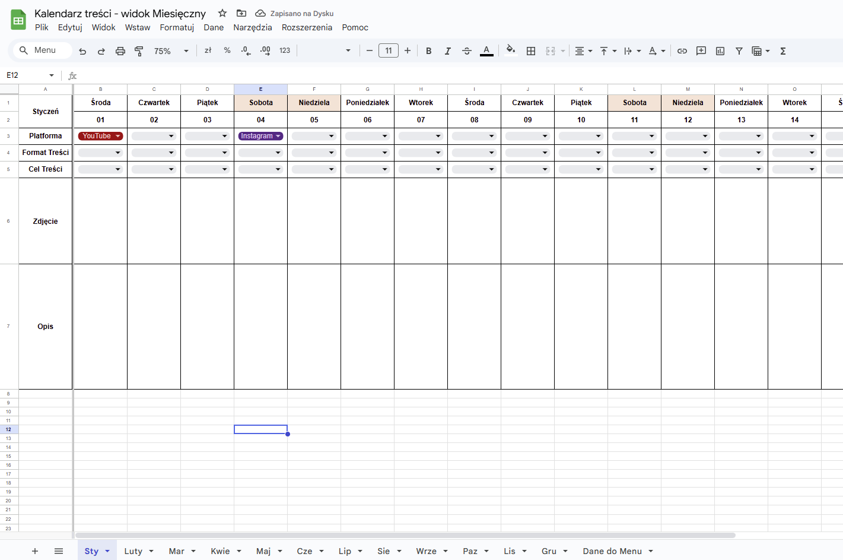
Task: Open the Instagram platform dropdown chip
Action: (260, 136)
